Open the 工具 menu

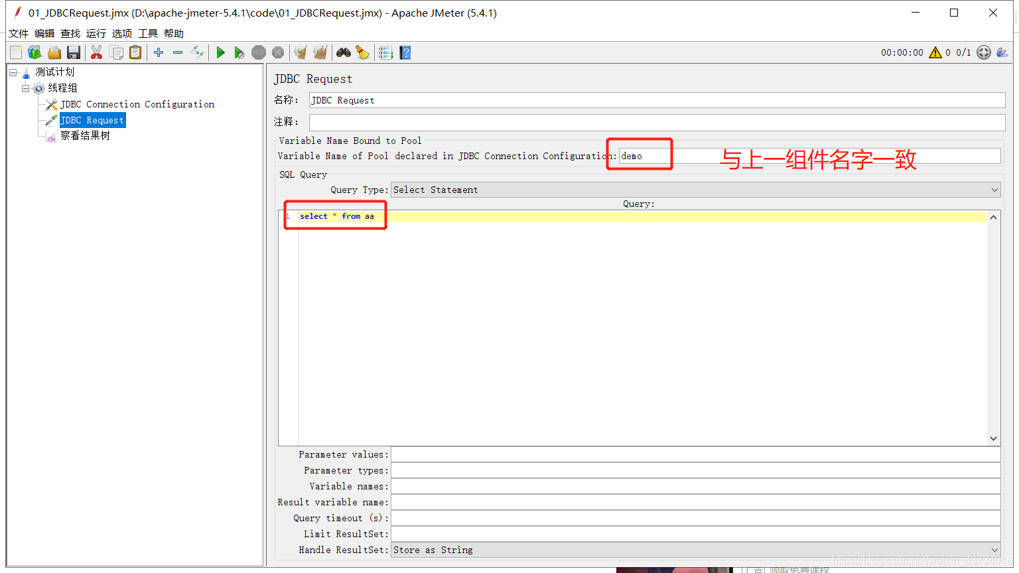(x=148, y=33)
